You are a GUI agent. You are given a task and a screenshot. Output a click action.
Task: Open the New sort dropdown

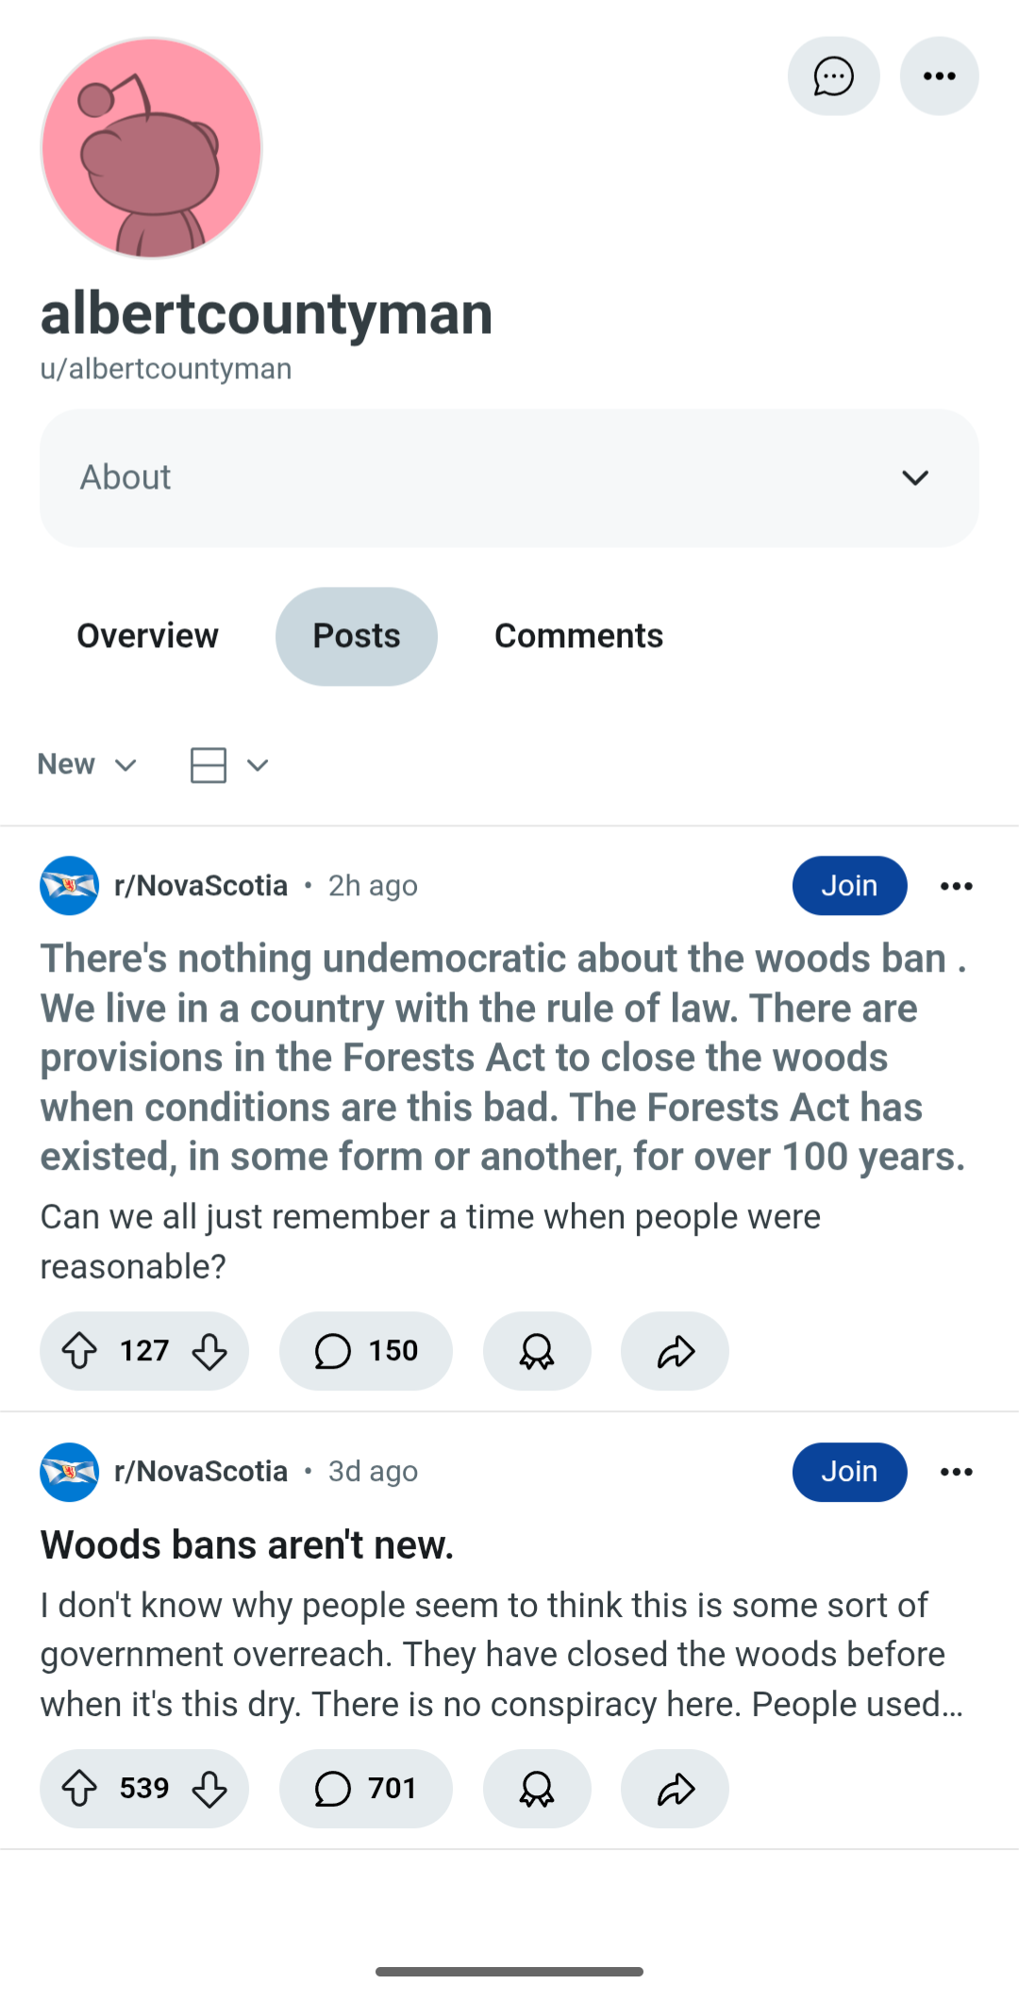(x=87, y=764)
